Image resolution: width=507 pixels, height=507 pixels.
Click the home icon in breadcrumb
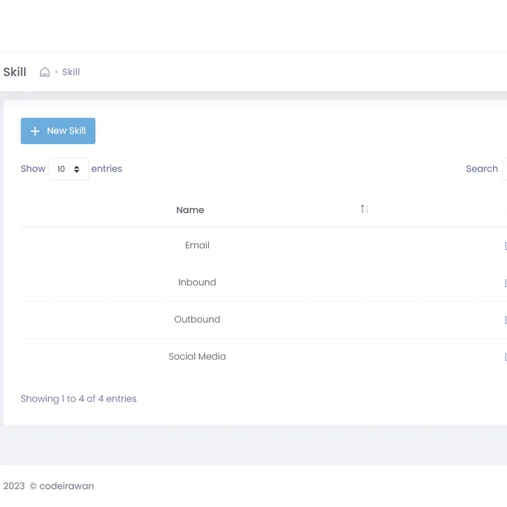(x=45, y=72)
